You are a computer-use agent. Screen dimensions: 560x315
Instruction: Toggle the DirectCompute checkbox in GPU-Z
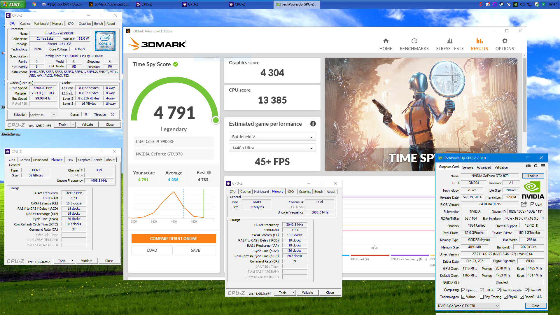tap(498, 290)
